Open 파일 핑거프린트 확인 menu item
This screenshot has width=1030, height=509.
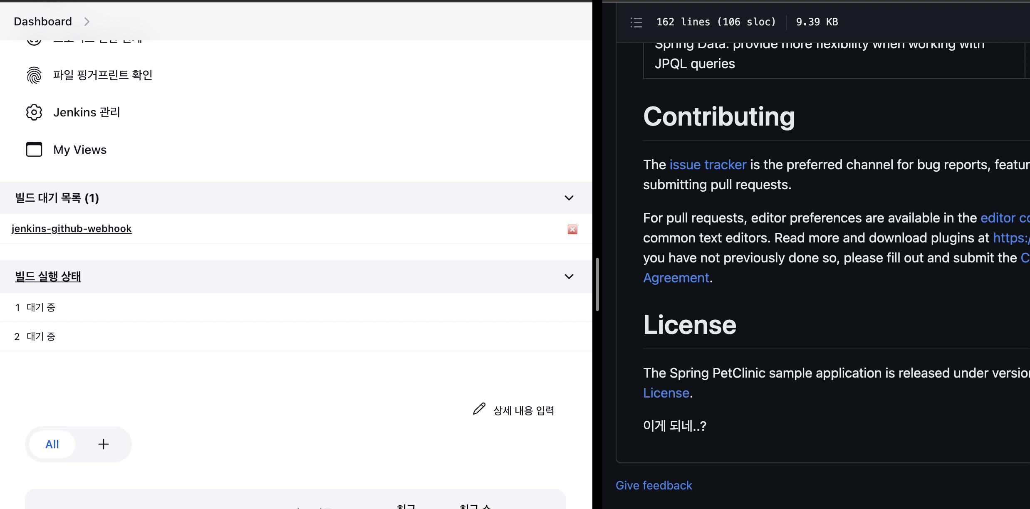tap(103, 75)
